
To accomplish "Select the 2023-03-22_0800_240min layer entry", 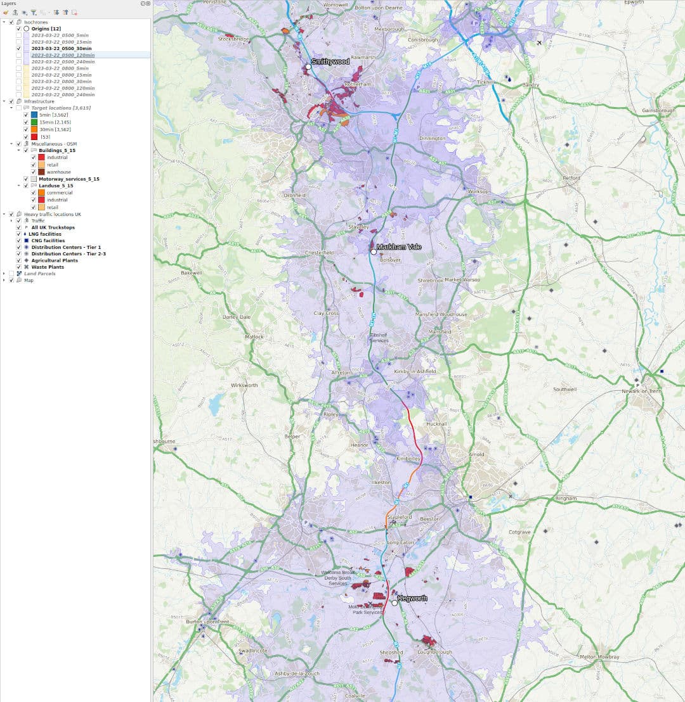I will coord(63,95).
